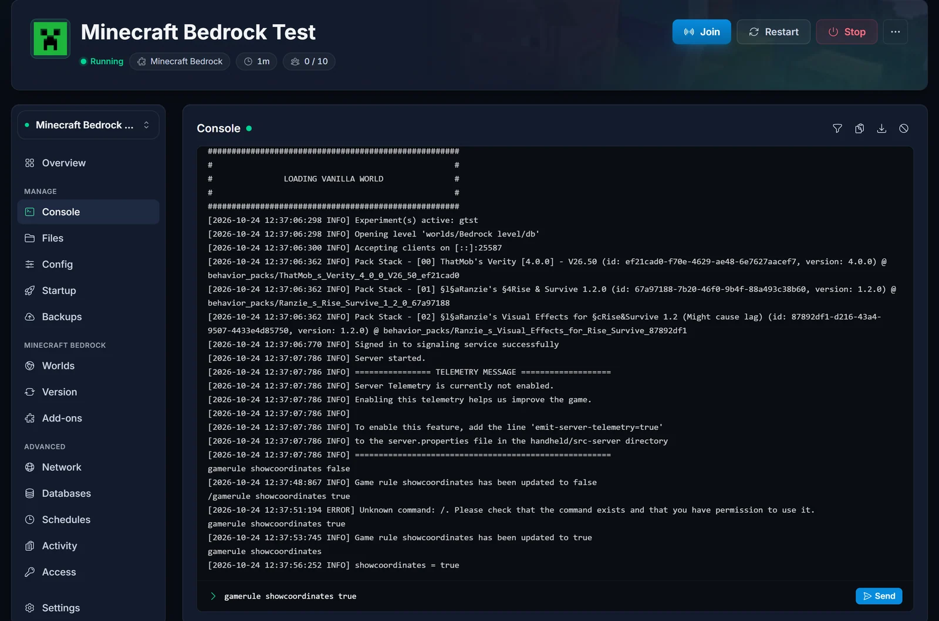Copy console output with the copy icon

pyautogui.click(x=859, y=128)
